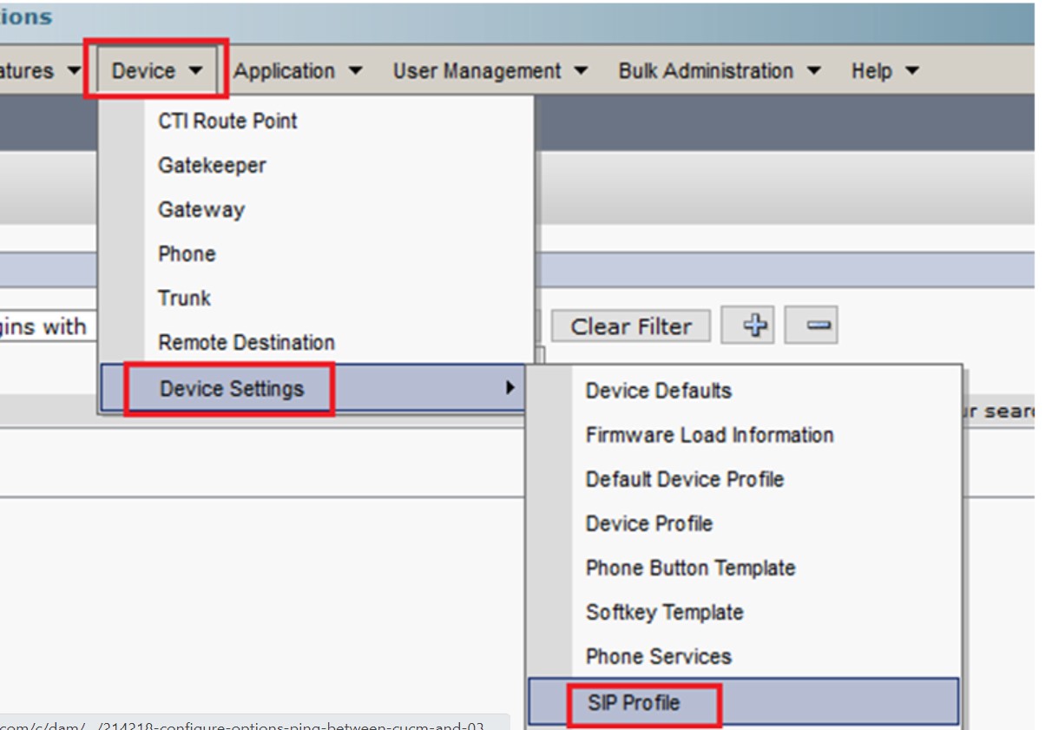Image resolution: width=1052 pixels, height=730 pixels.
Task: Open the Application menu
Action: coord(298,71)
